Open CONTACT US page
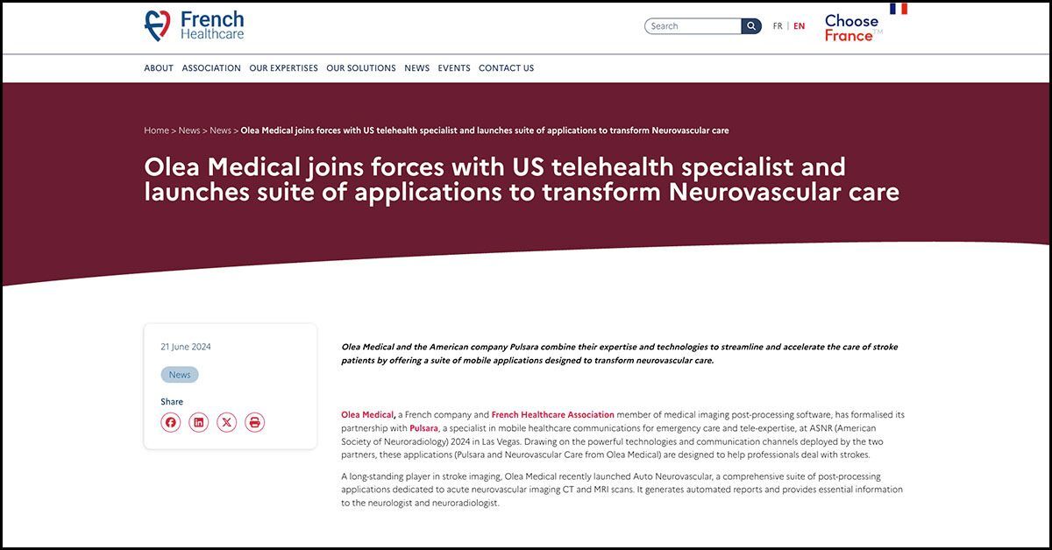The image size is (1052, 550). [x=506, y=68]
